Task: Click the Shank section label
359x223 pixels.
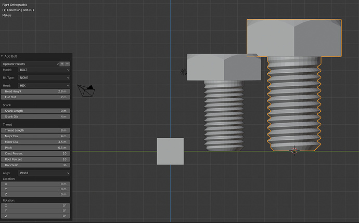Action: (7, 105)
